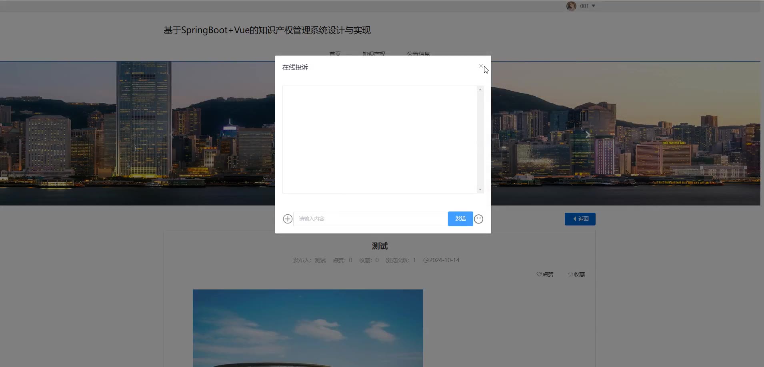Click the blue 发送 button
Screen dimensions: 764x367
460,219
